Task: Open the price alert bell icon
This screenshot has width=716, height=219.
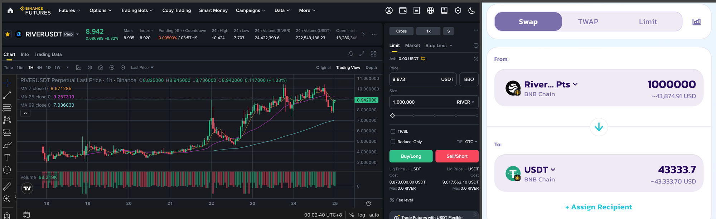Action: coord(350,54)
